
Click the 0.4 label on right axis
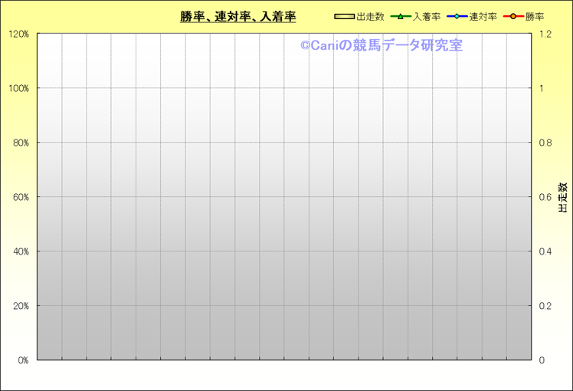[x=545, y=251]
